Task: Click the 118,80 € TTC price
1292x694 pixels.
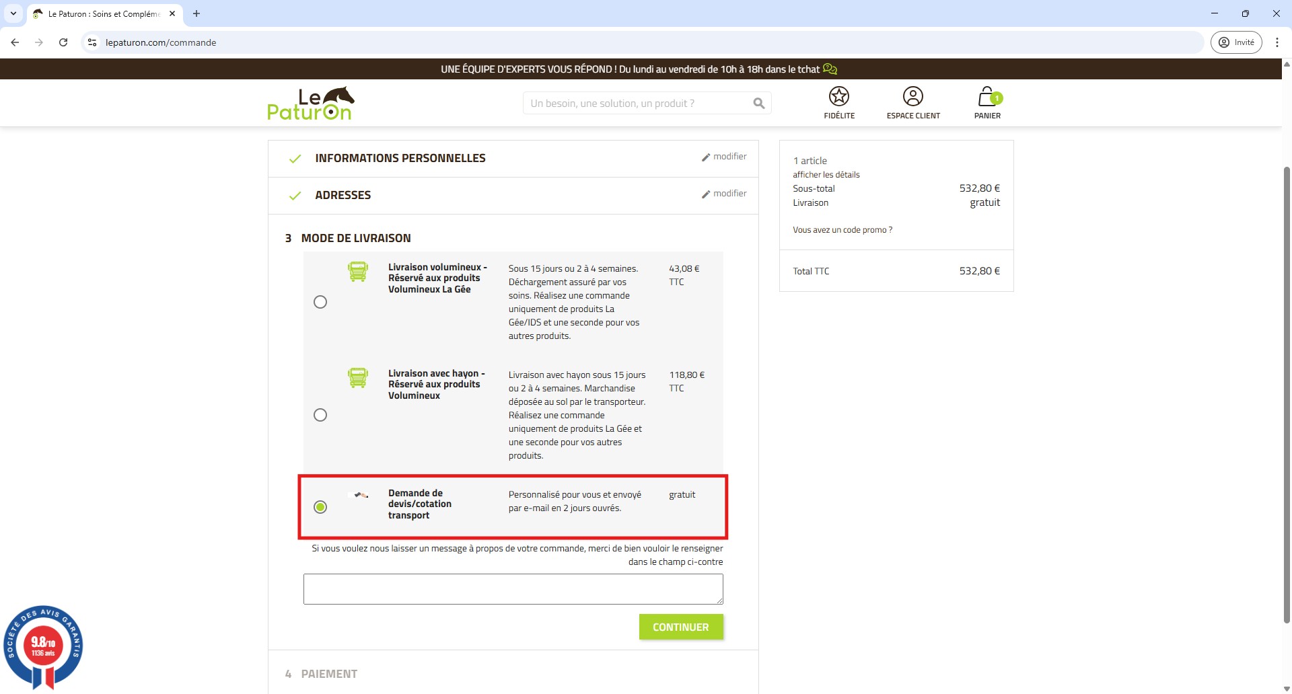Action: click(x=686, y=381)
